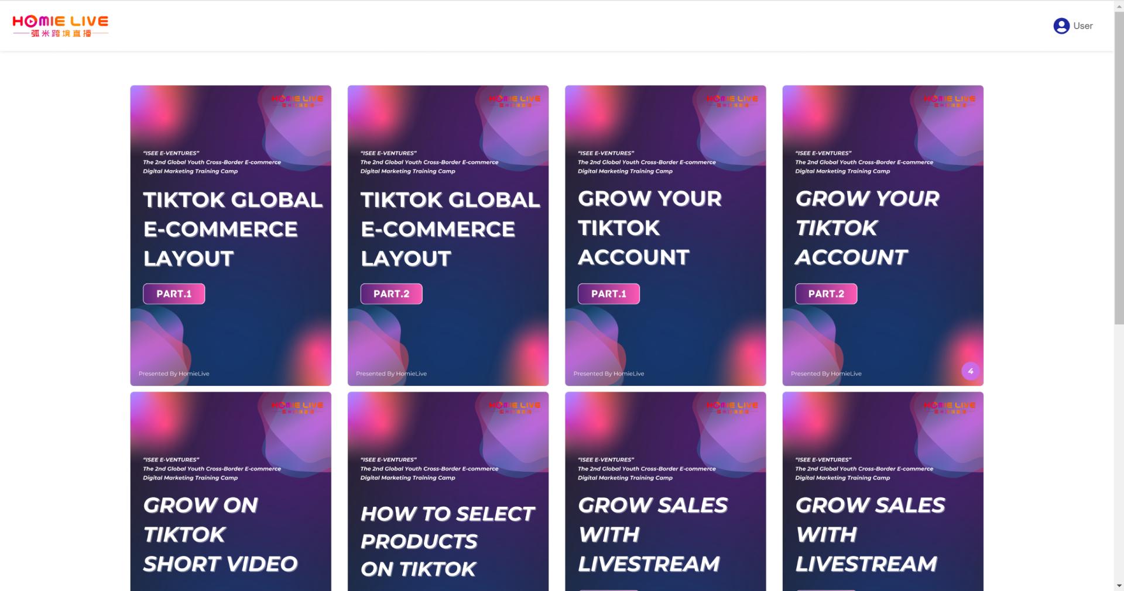This screenshot has height=591, width=1124.
Task: Click PART.1 badge on E-Commerce Layout card
Action: [x=174, y=294]
